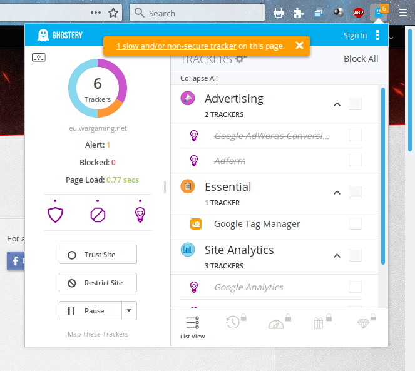Click lightbulb icon next to Google AdWords Conversion
Screen dimensions: 415x371
coord(194,136)
